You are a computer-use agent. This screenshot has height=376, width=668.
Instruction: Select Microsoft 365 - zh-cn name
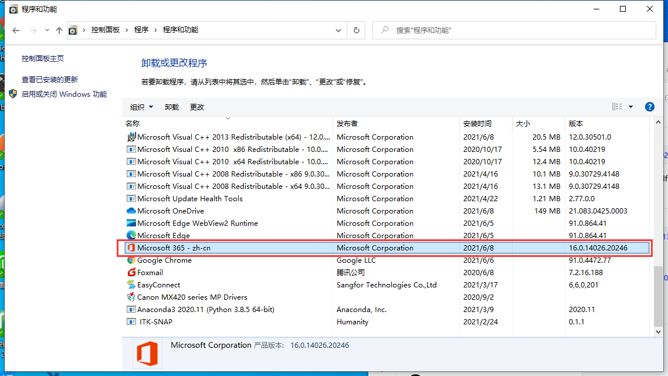point(174,248)
